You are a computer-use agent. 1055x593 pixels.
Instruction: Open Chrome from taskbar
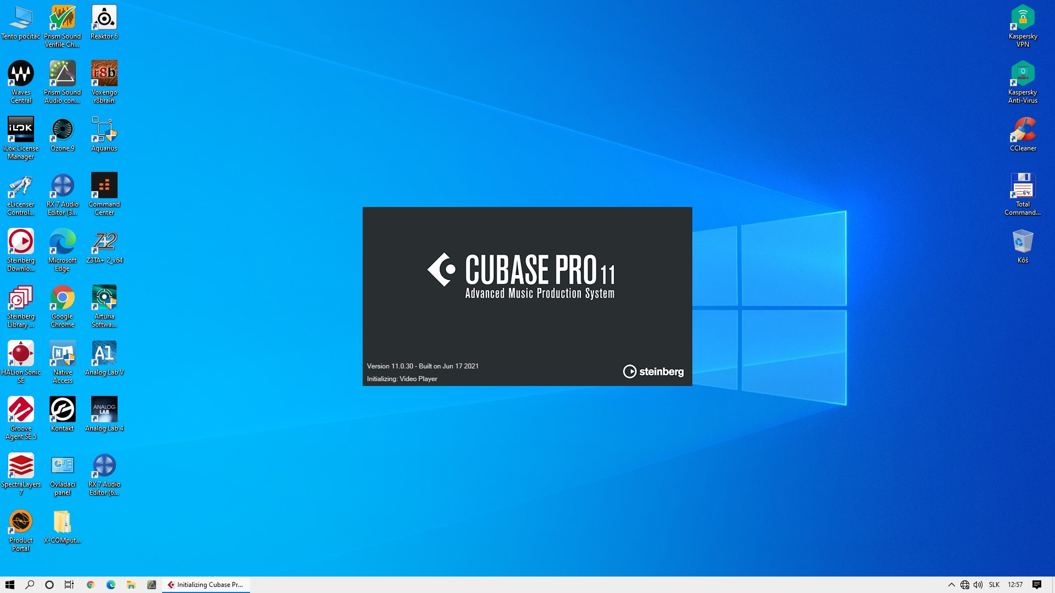coord(91,585)
